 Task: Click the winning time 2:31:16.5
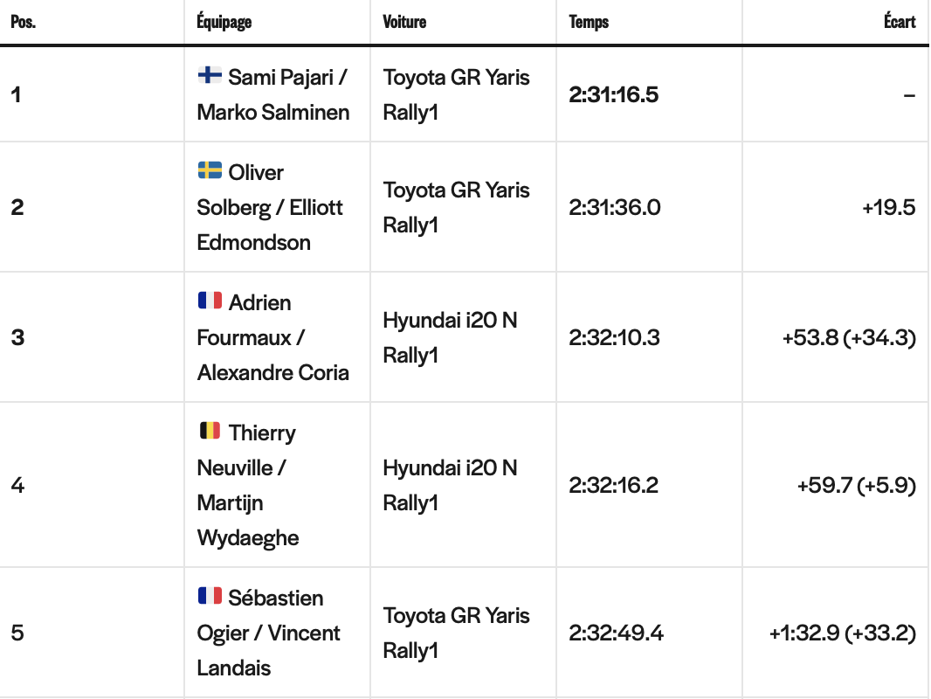pos(613,94)
